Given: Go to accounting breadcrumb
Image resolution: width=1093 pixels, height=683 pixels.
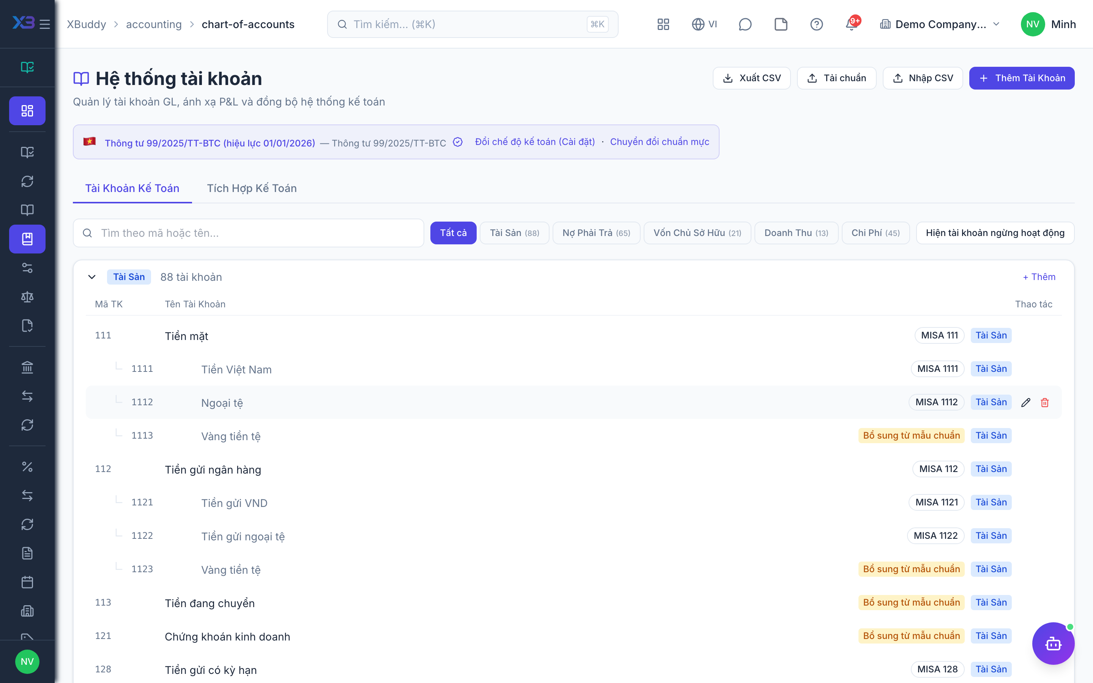Looking at the screenshot, I should [154, 24].
